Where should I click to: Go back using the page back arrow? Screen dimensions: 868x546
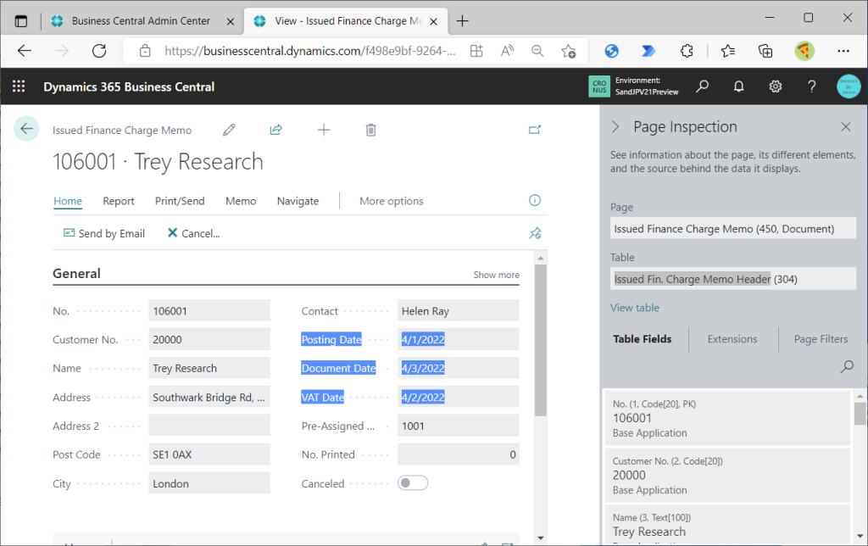coord(26,129)
